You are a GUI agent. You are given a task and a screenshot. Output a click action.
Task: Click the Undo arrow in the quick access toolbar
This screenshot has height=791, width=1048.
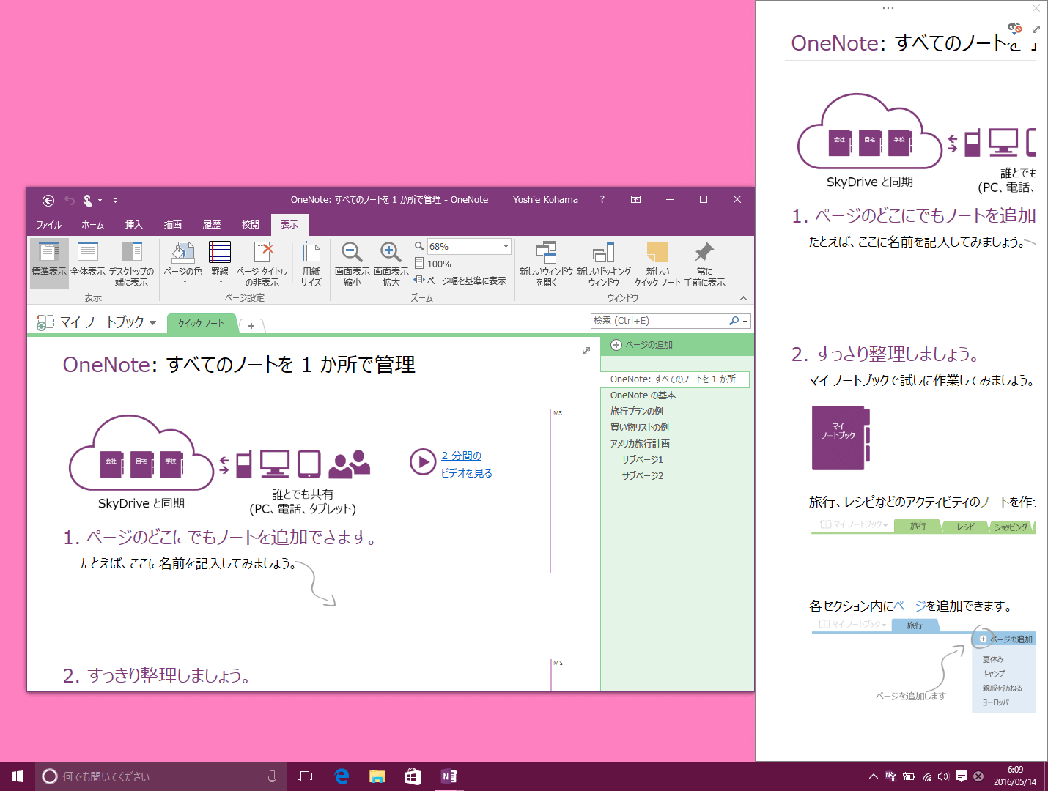coord(70,200)
